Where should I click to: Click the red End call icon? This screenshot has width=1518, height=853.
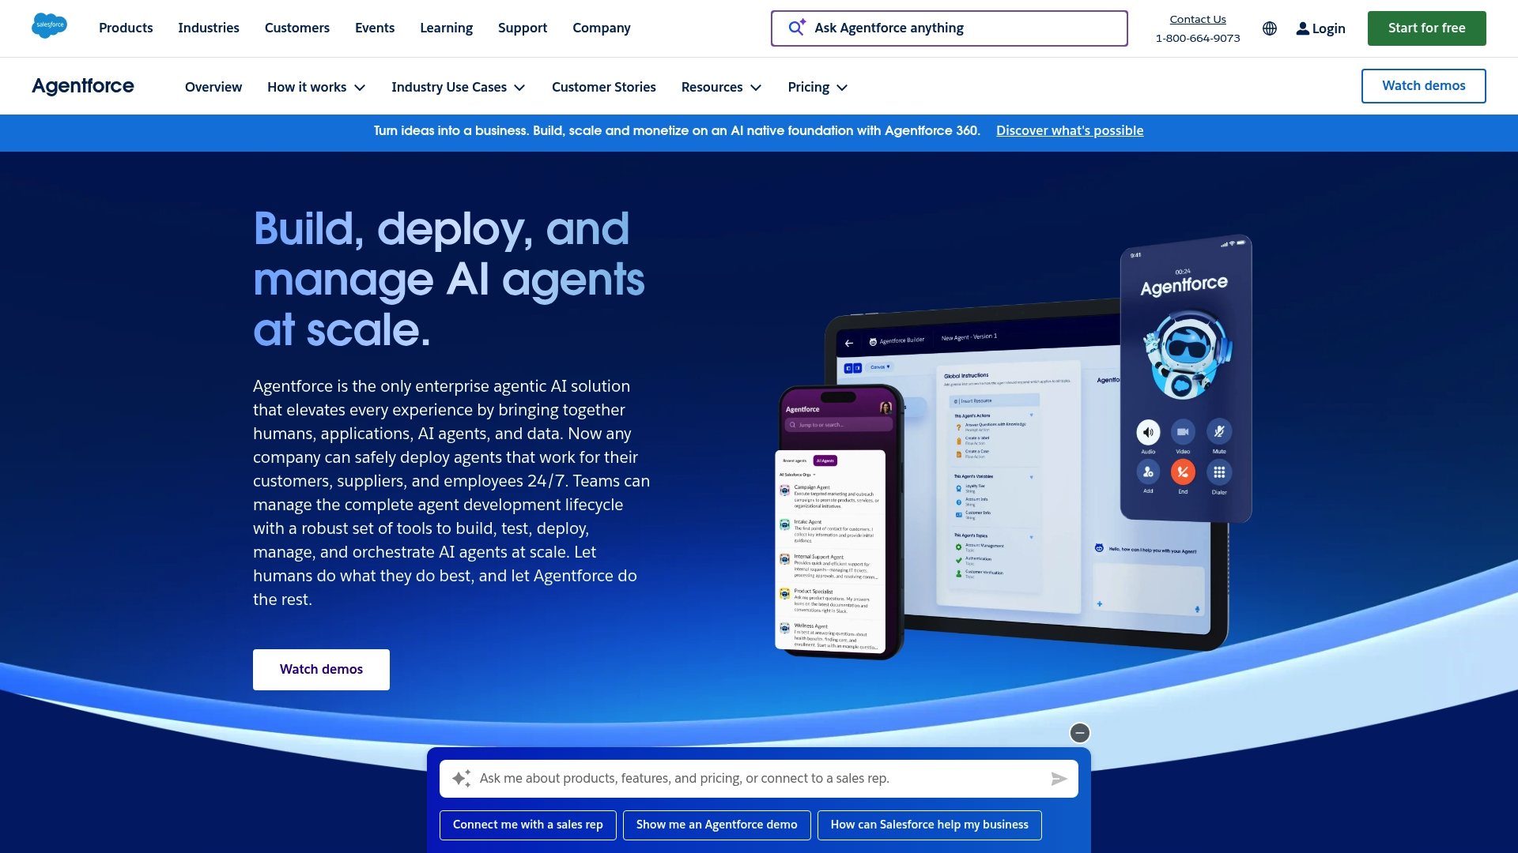(1183, 472)
